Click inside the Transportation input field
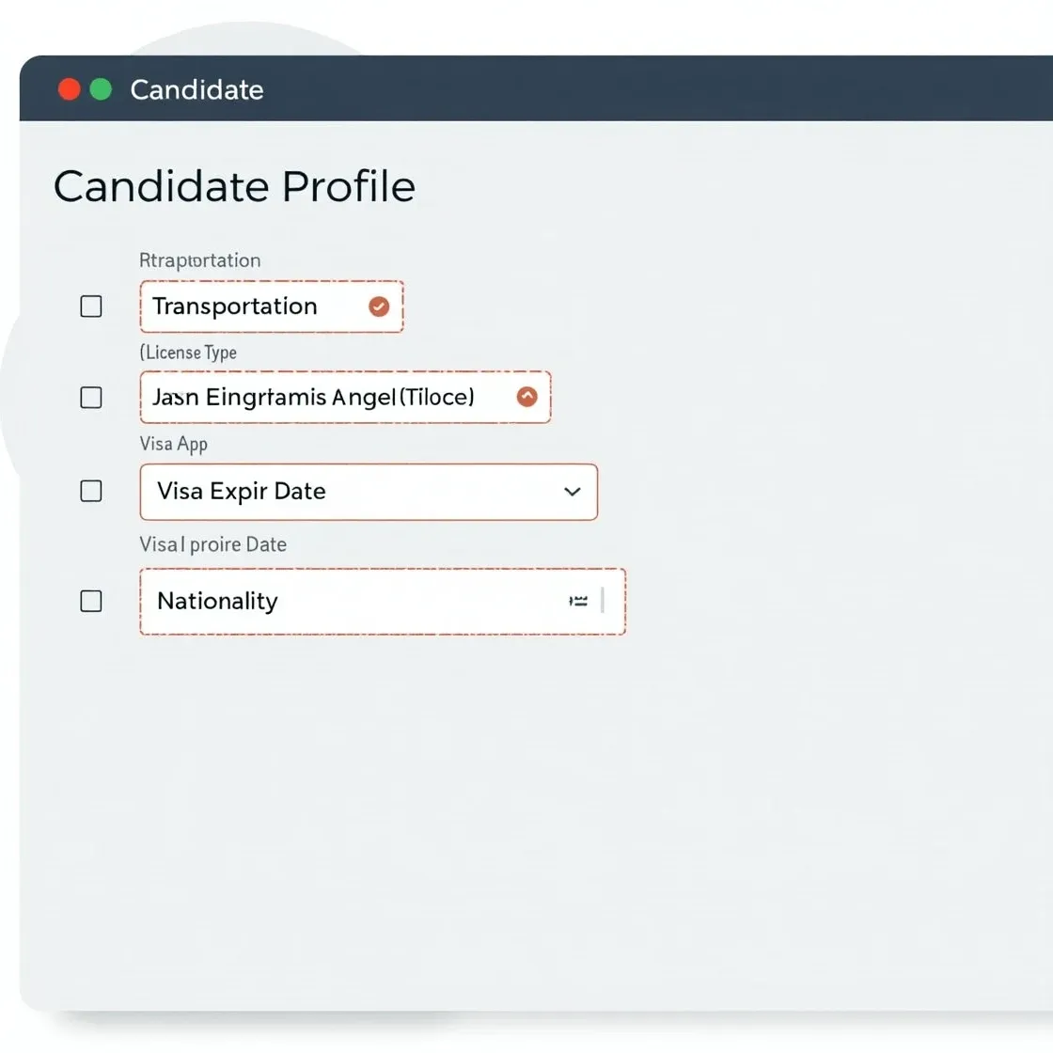The image size is (1053, 1053). click(x=244, y=306)
